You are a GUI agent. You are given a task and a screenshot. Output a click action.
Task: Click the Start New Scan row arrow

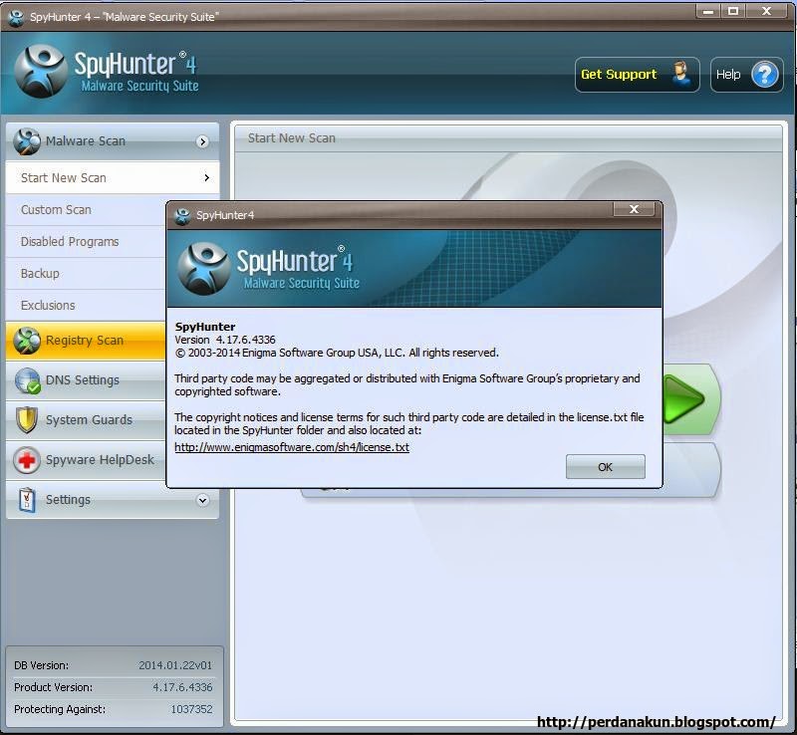[x=207, y=177]
